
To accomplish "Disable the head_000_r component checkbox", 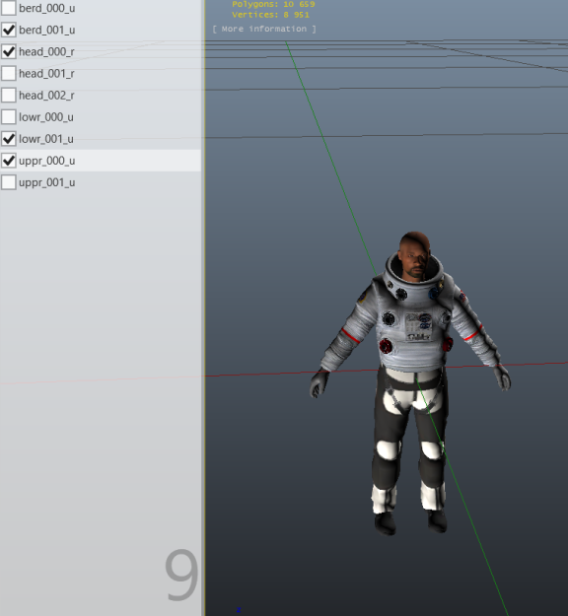I will tap(9, 51).
